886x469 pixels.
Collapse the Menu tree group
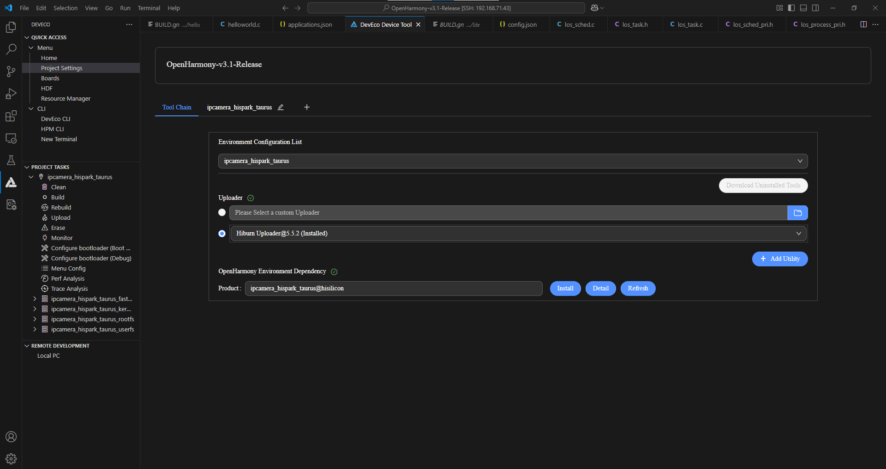[x=31, y=48]
